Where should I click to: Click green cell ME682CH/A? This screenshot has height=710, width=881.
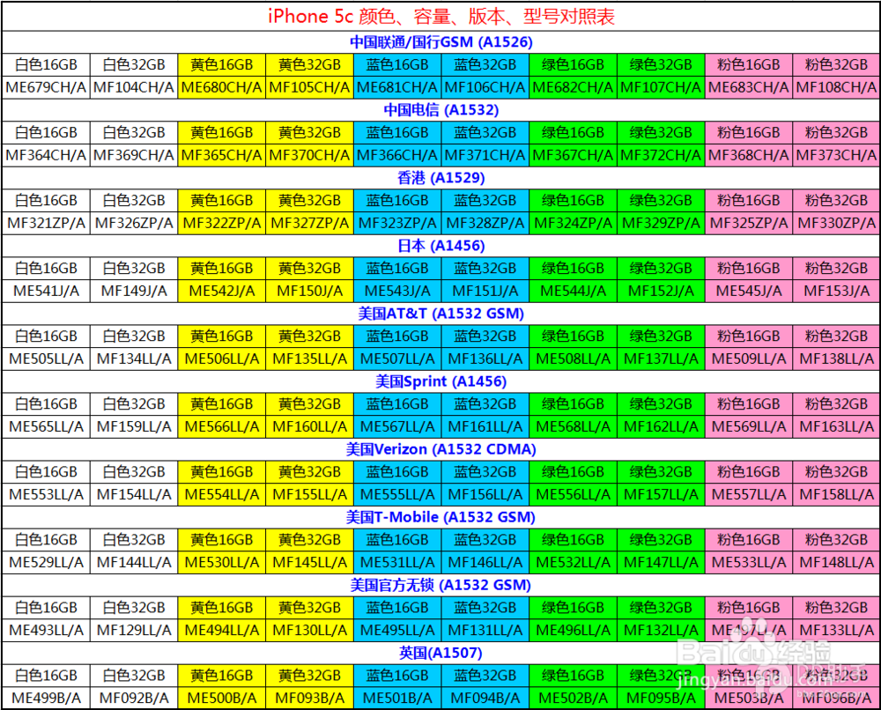click(x=573, y=87)
